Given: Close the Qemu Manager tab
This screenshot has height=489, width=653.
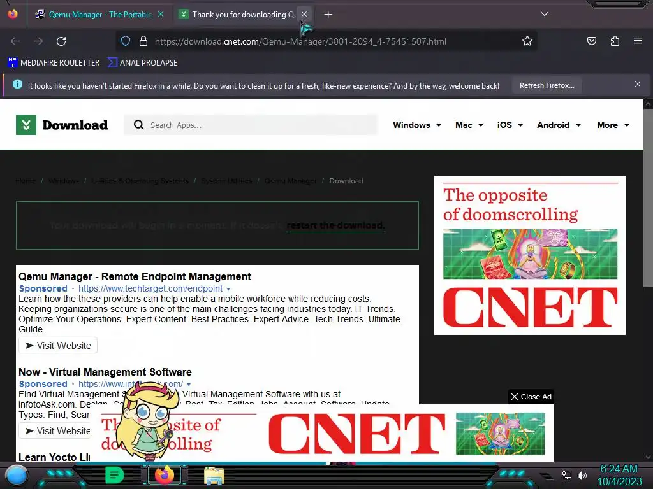Looking at the screenshot, I should pos(161,14).
